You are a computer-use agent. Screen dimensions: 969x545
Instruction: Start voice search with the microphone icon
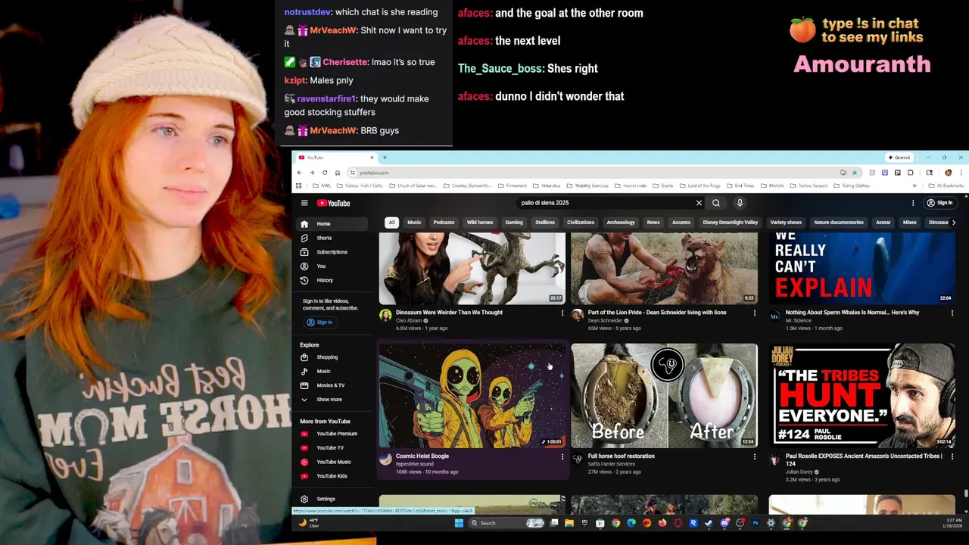click(740, 203)
